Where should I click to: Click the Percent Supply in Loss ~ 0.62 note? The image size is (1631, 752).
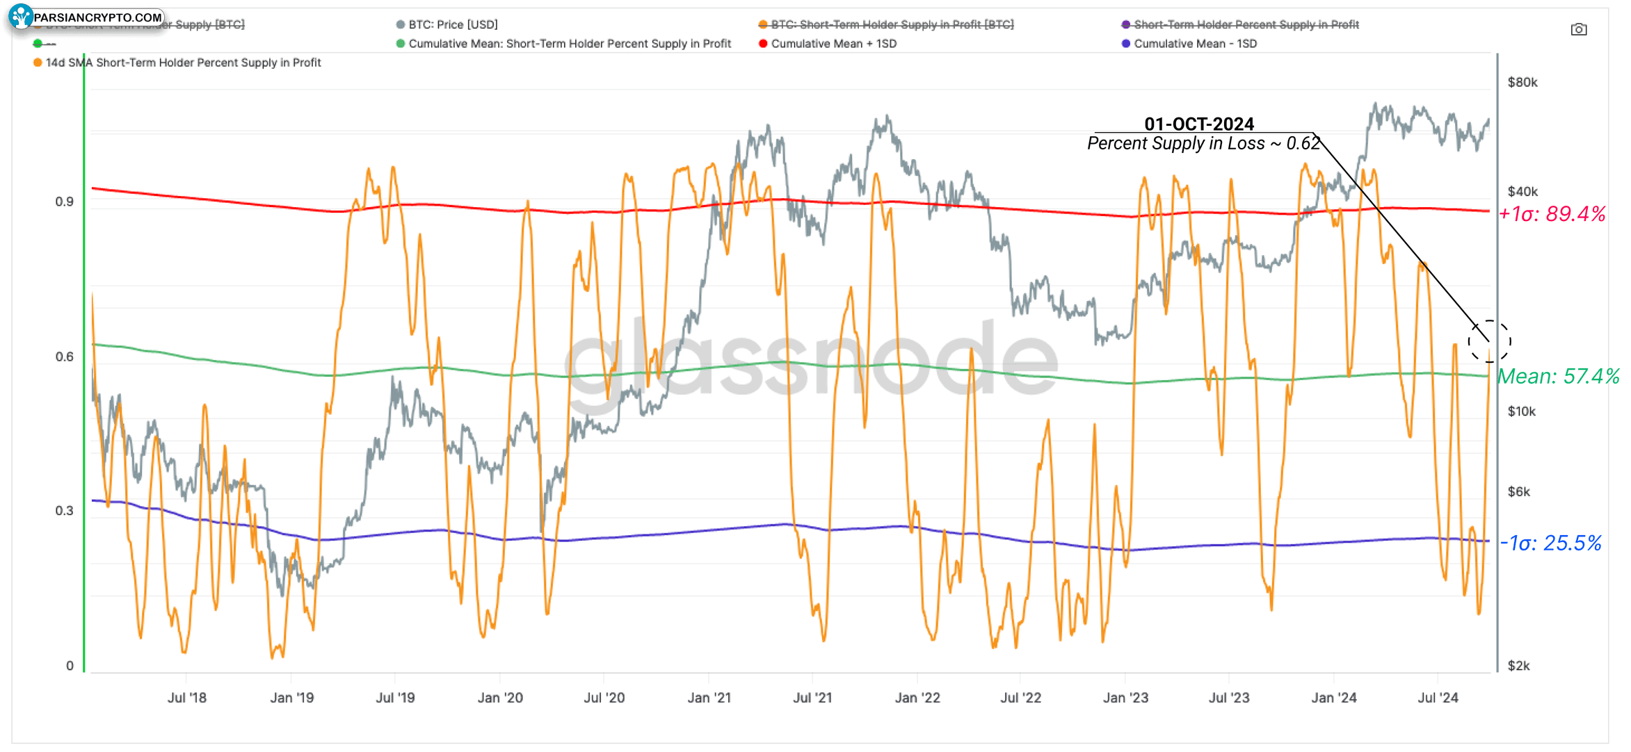(1203, 143)
